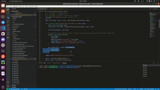The height and width of the screenshot is (90, 160).
Task: Open demo0.py in the file tree
Action: pyautogui.click(x=16, y=63)
